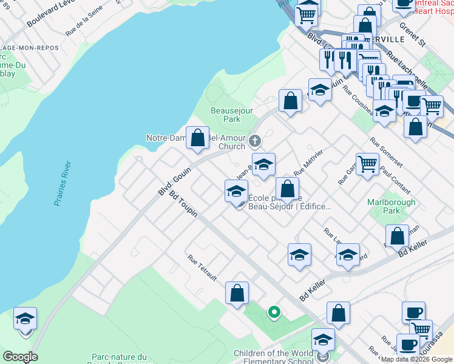Click the Rue Somerset street label
This screenshot has width=454, height=364.
coord(386,152)
